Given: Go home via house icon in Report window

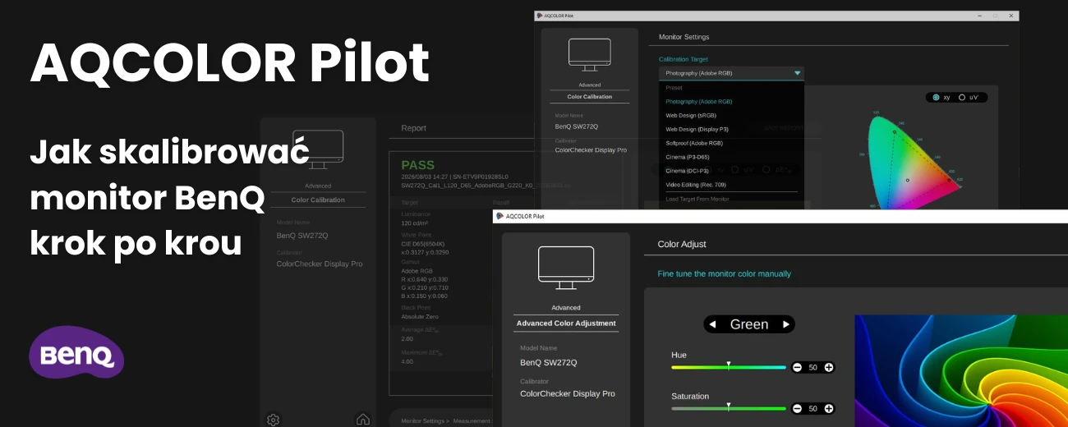Looking at the screenshot, I should coord(362,420).
